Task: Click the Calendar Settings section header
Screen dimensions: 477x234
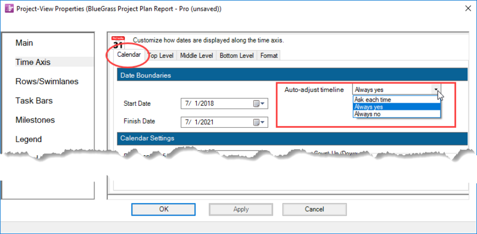Action: point(292,138)
